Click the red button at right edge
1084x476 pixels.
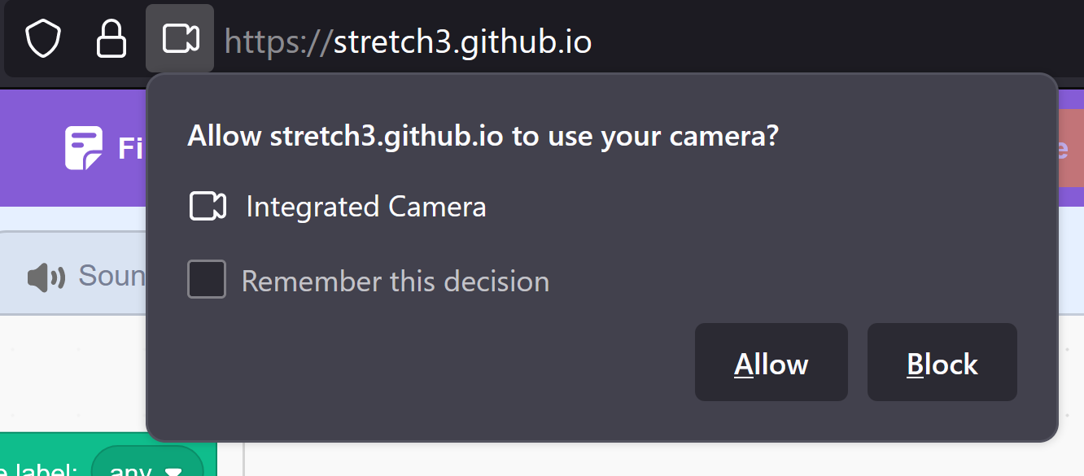(1070, 149)
